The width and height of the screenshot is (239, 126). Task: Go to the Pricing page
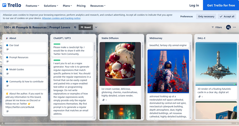pyautogui.click(x=81, y=6)
